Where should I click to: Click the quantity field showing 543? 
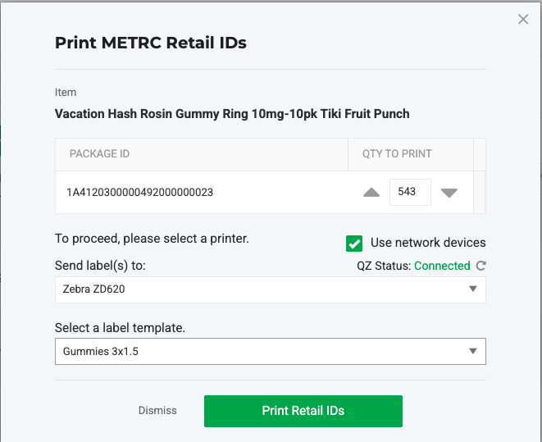(409, 192)
